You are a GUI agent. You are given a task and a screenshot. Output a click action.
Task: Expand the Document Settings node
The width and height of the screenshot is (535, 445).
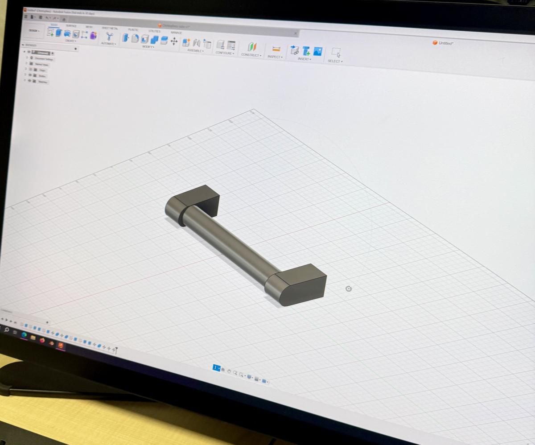click(26, 58)
